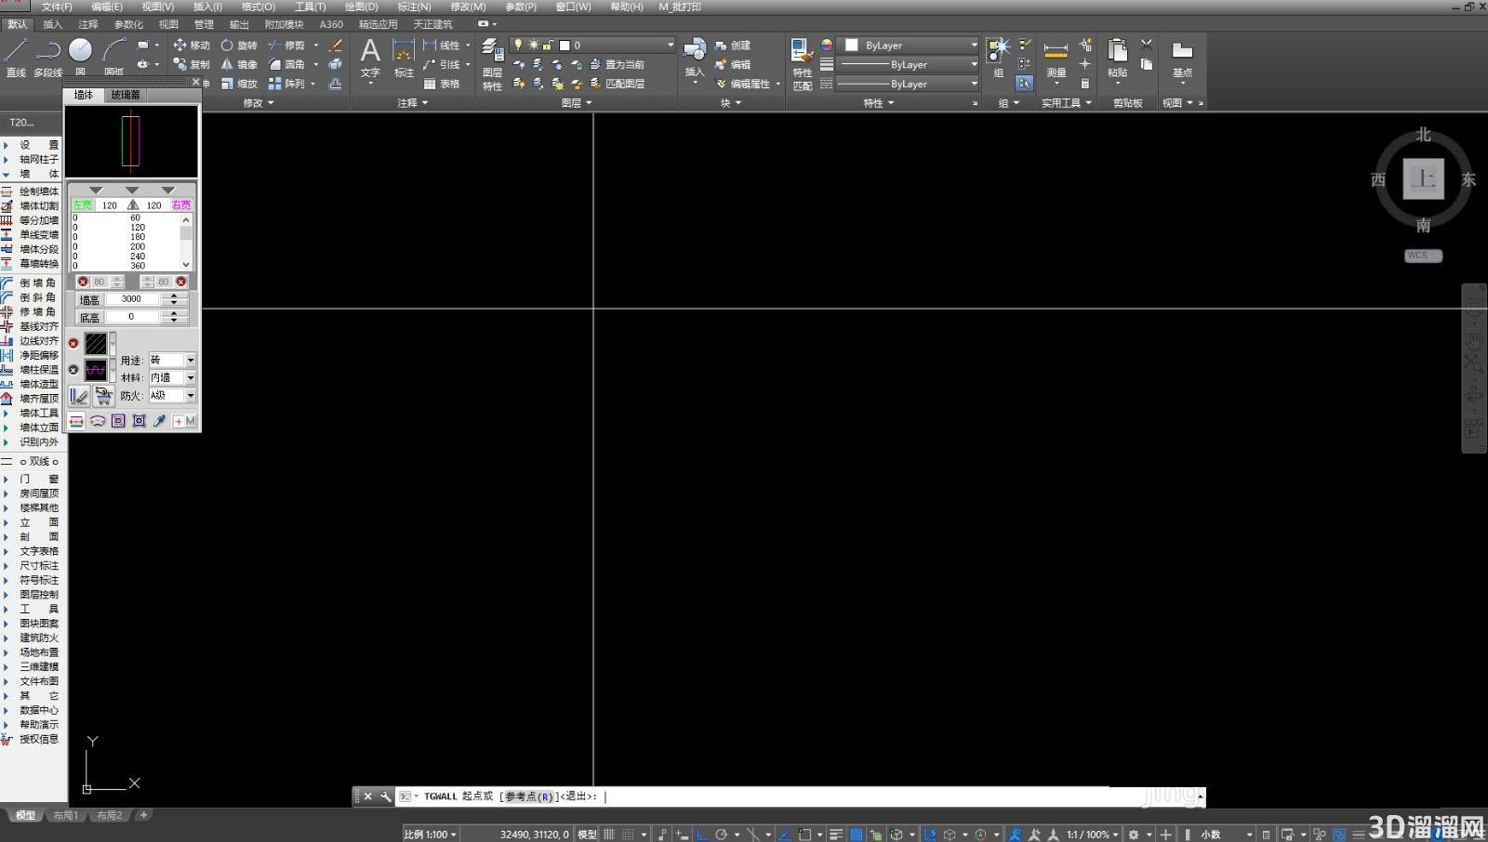The width and height of the screenshot is (1488, 842).
Task: Open the 天正建筑 ribbon tab
Action: 432,24
